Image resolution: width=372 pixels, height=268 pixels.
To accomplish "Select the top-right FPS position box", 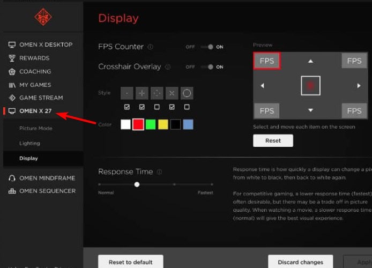I will (x=354, y=61).
